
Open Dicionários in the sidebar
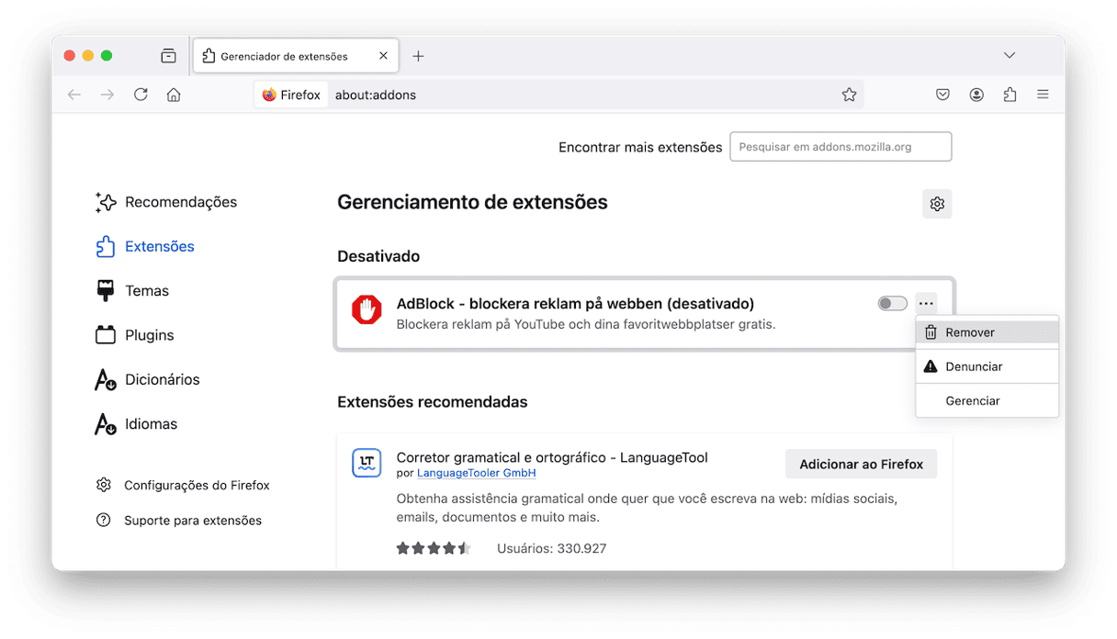pos(147,379)
